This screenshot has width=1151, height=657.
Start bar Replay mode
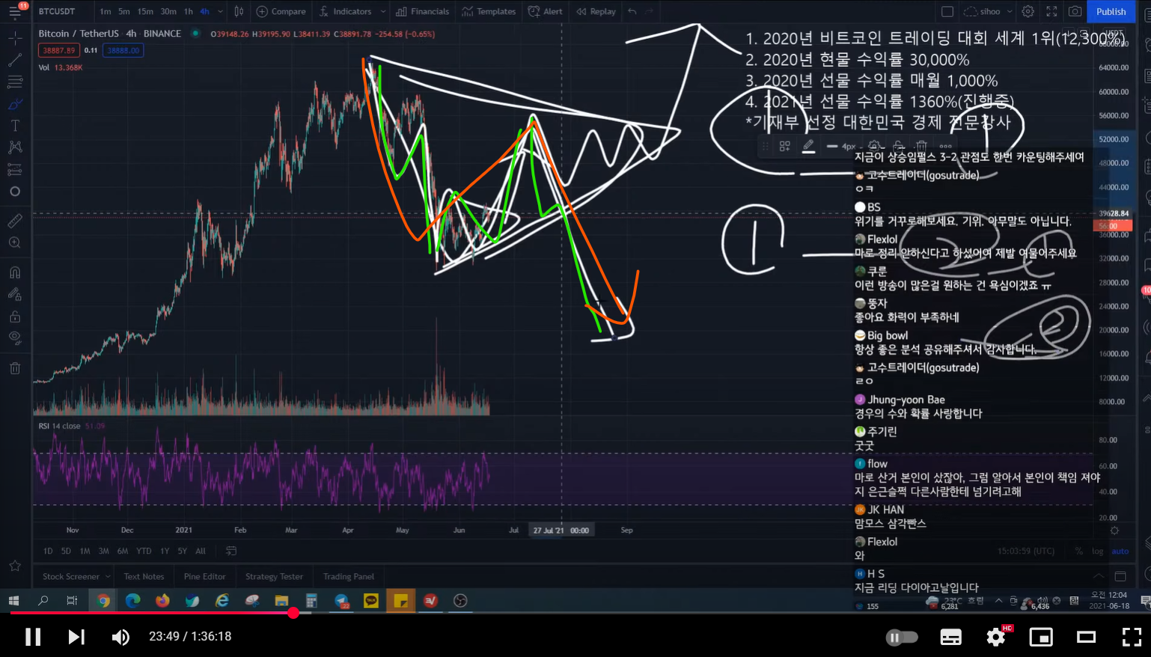(596, 11)
